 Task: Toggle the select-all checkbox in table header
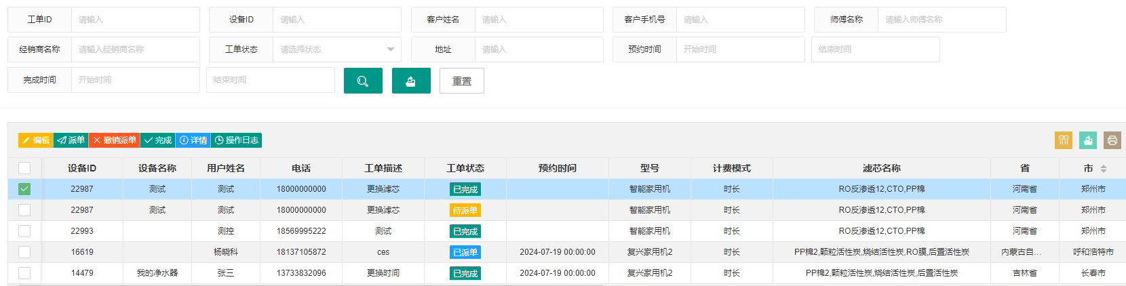pos(24,168)
